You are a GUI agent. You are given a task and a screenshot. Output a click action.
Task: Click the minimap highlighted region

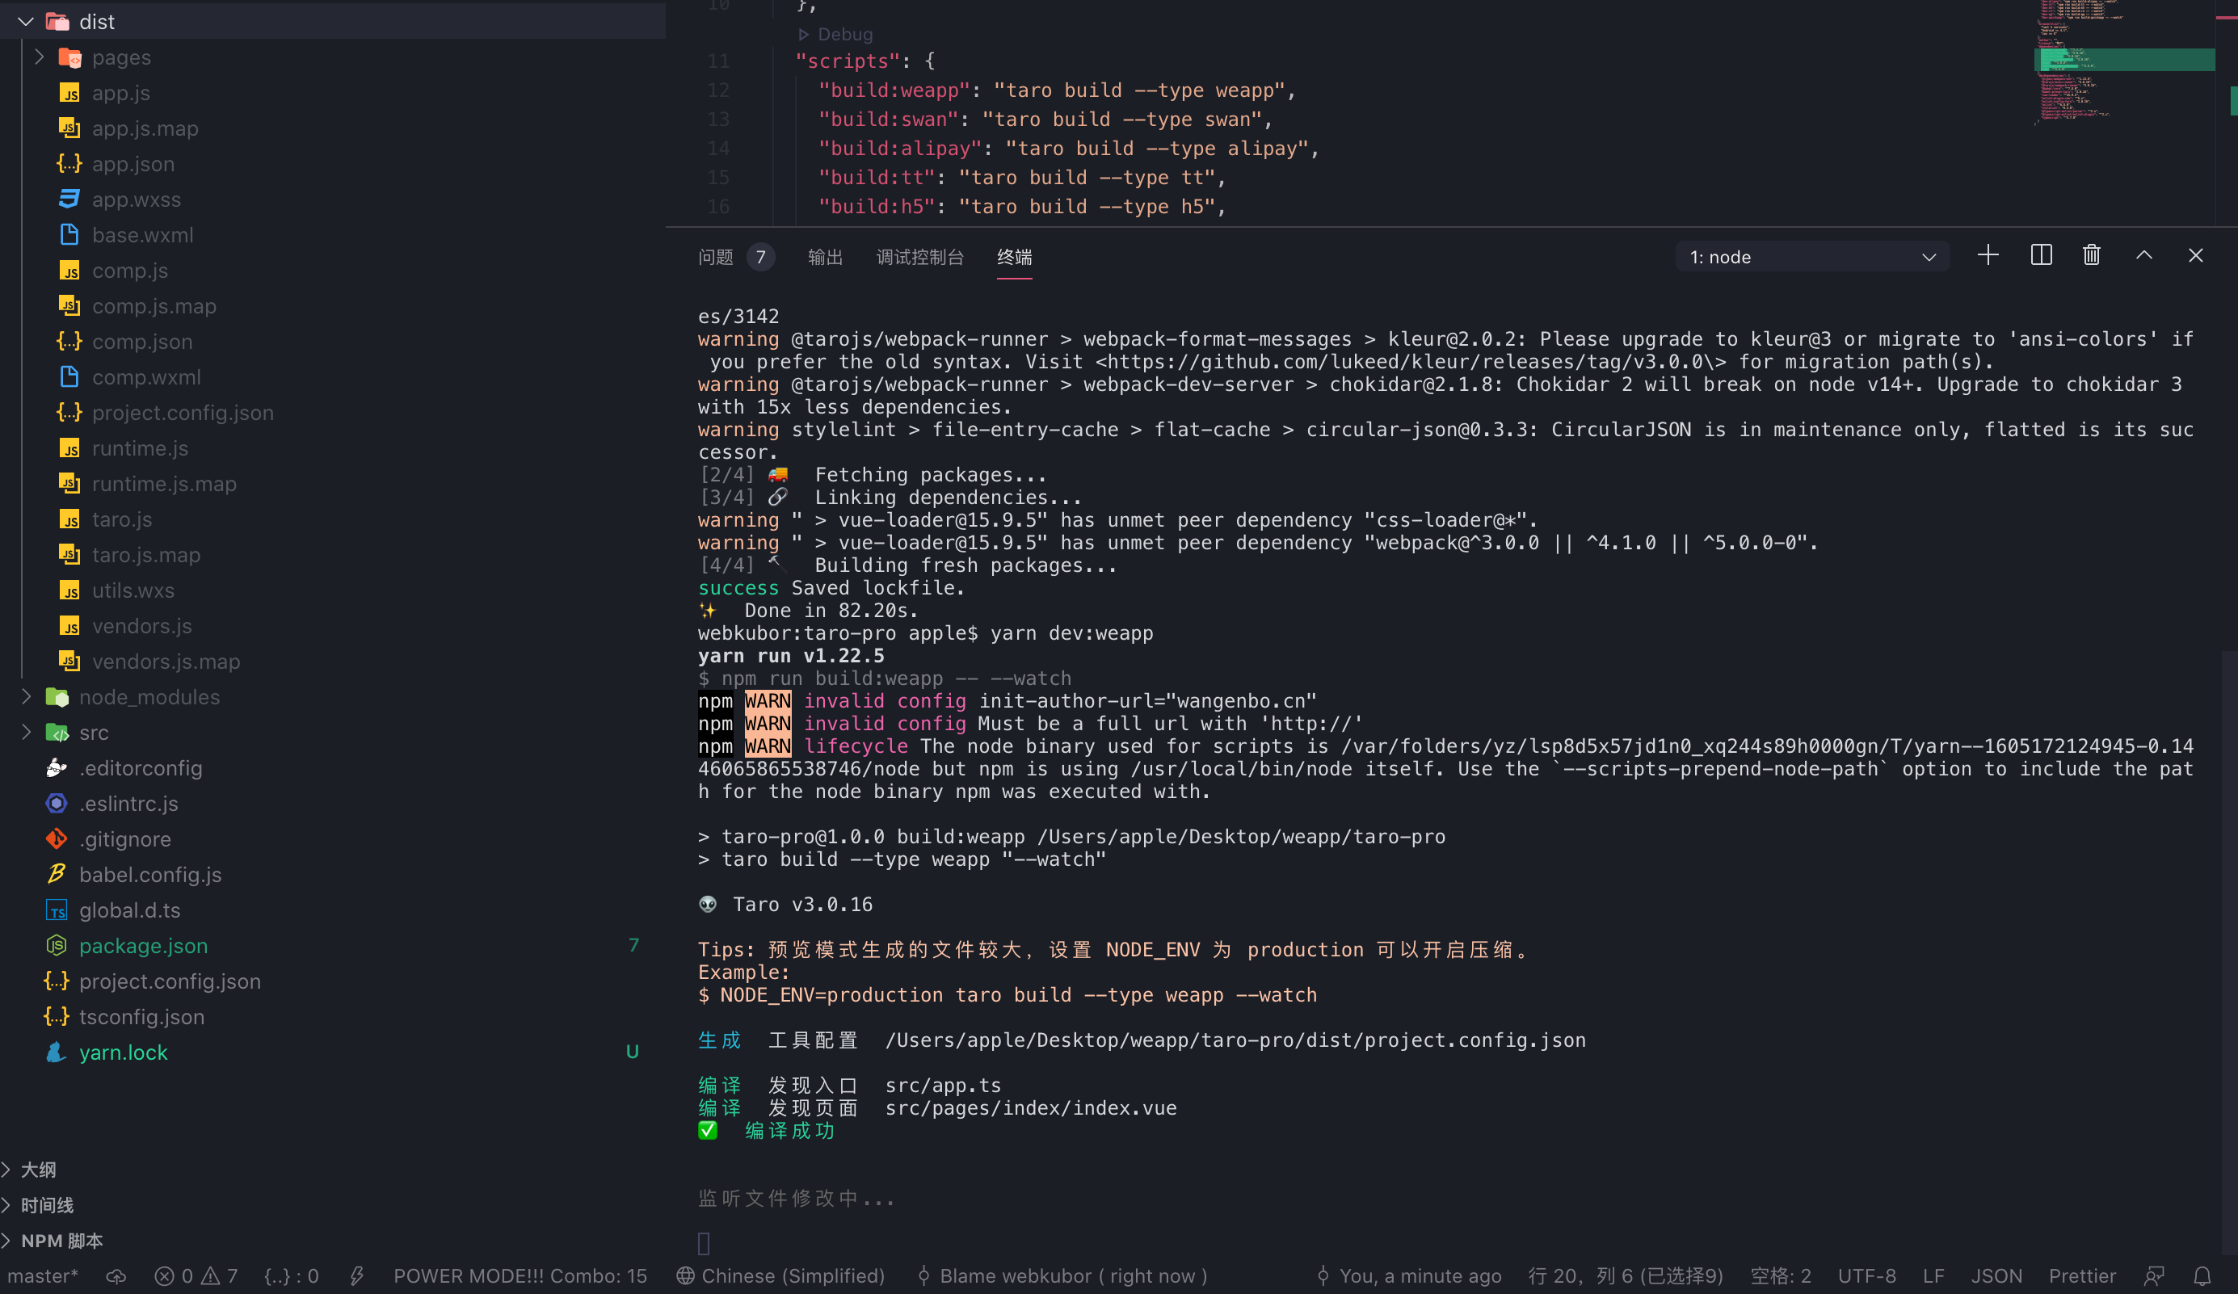tap(2122, 61)
